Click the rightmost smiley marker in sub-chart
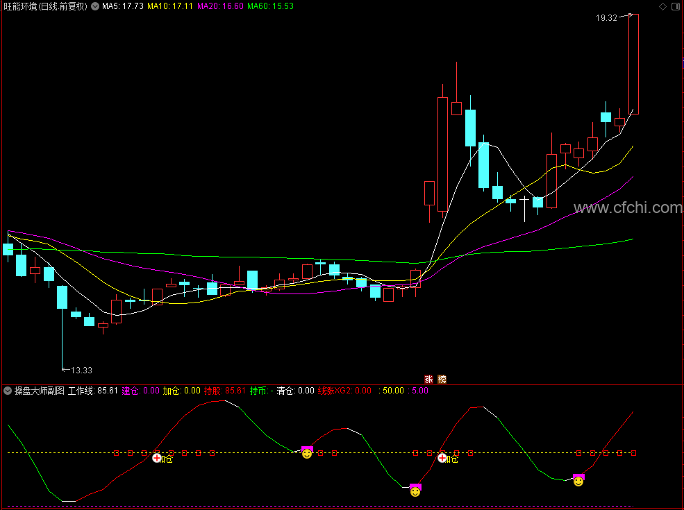Image resolution: width=684 pixels, height=510 pixels. coord(578,482)
